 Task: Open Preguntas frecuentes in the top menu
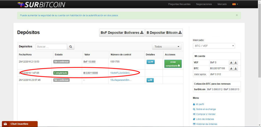click(179, 4)
